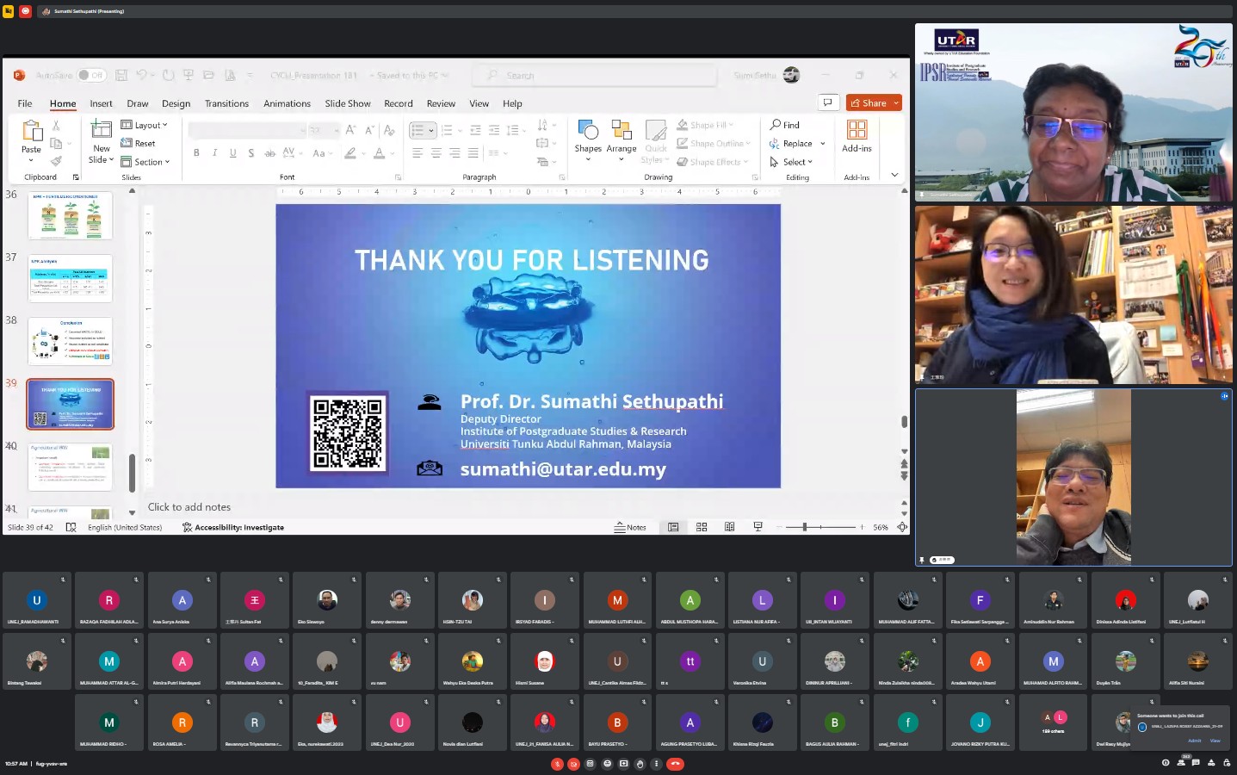The width and height of the screenshot is (1237, 775).
Task: Open the Transitions tab
Action: pos(226,103)
